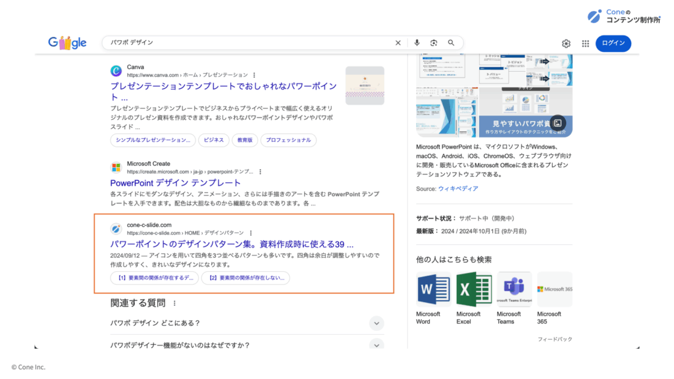Click the cone-c-slide.com URL breadcrumb
The width and height of the screenshot is (674, 379).
pos(185,233)
